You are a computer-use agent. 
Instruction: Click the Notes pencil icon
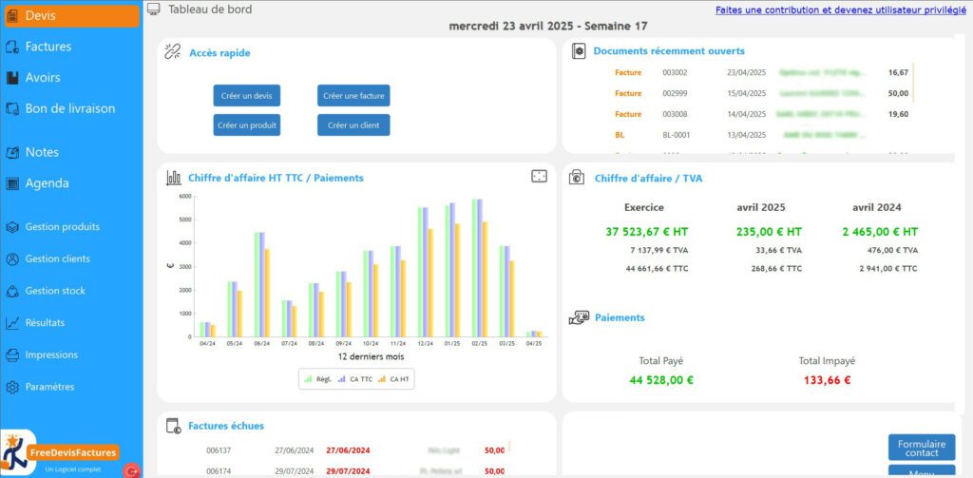coord(12,152)
